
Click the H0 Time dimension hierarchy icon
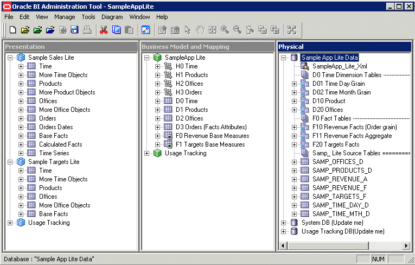(168, 66)
